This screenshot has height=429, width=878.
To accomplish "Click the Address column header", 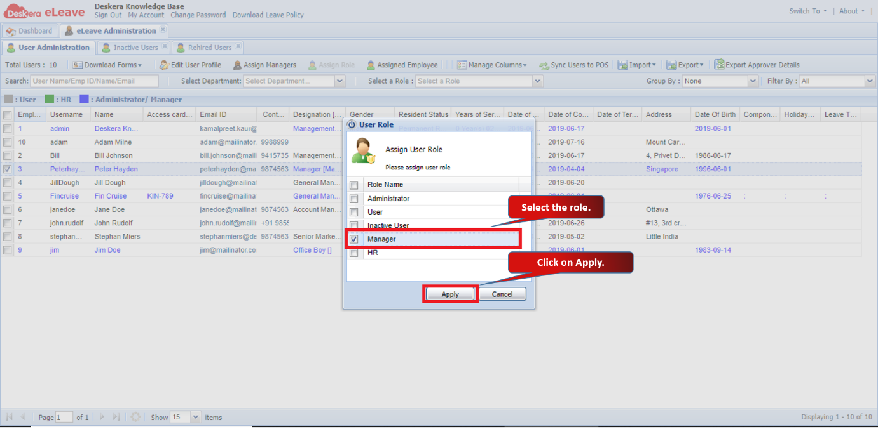I will (x=666, y=115).
